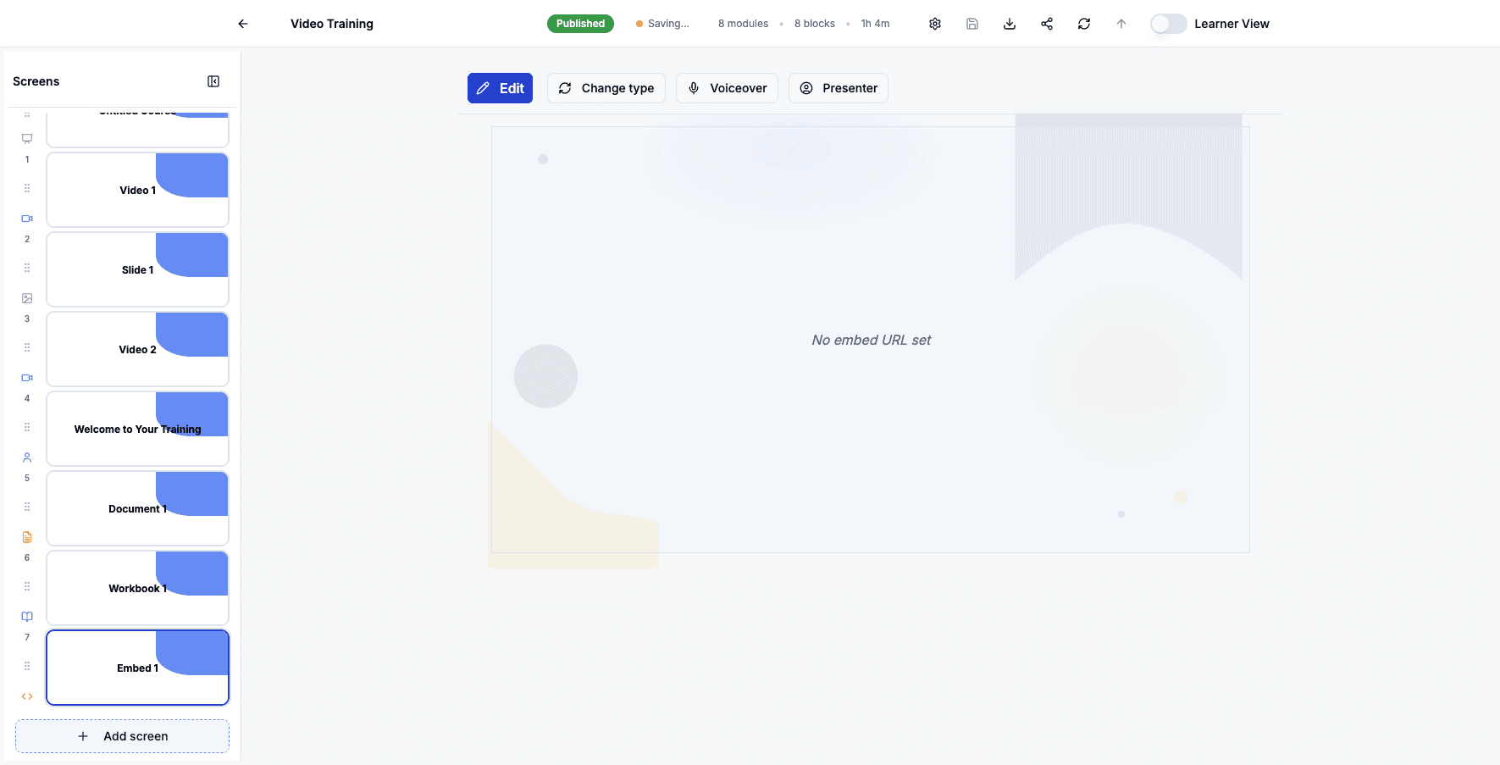Screen dimensions: 1500x765
Task: Add a new screen
Action: point(122,736)
